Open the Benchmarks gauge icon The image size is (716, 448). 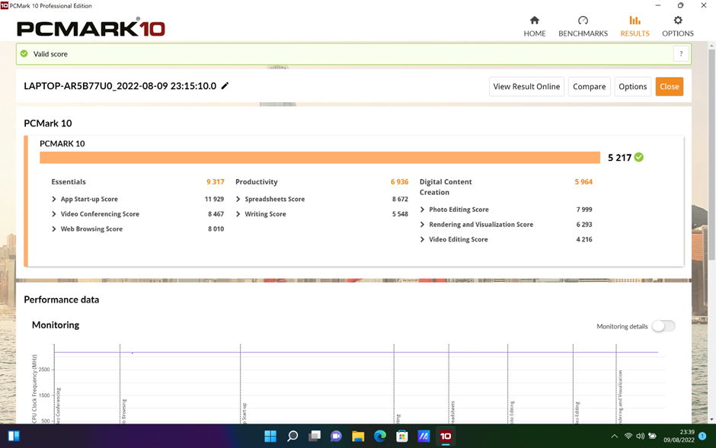point(583,21)
